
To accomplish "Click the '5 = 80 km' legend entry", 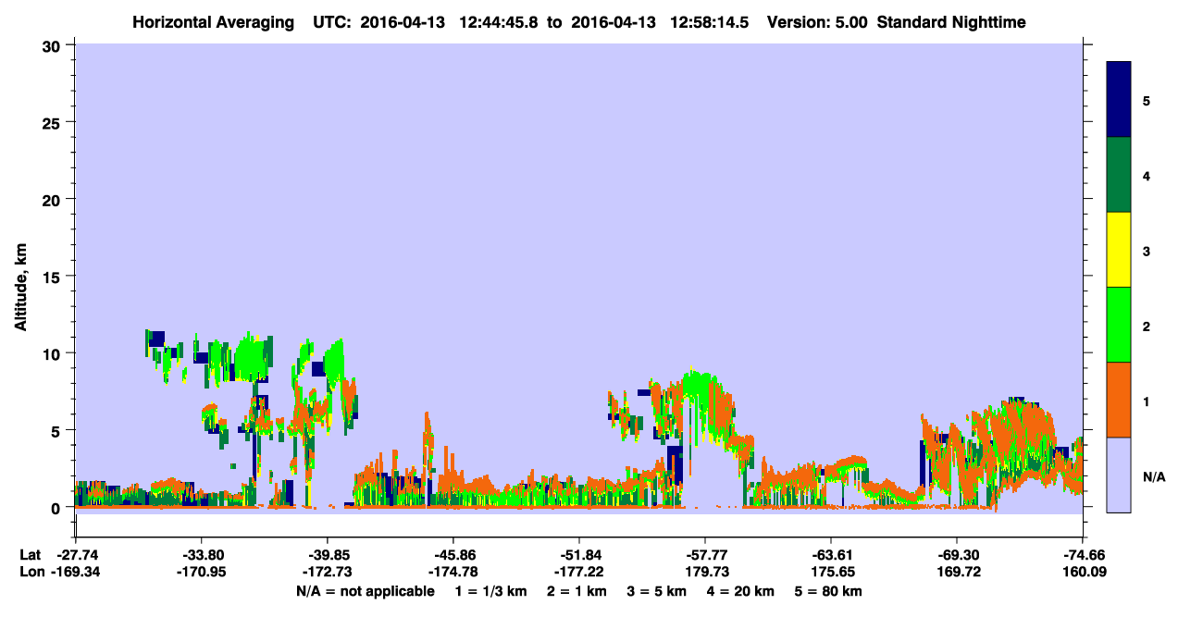I will point(830,591).
